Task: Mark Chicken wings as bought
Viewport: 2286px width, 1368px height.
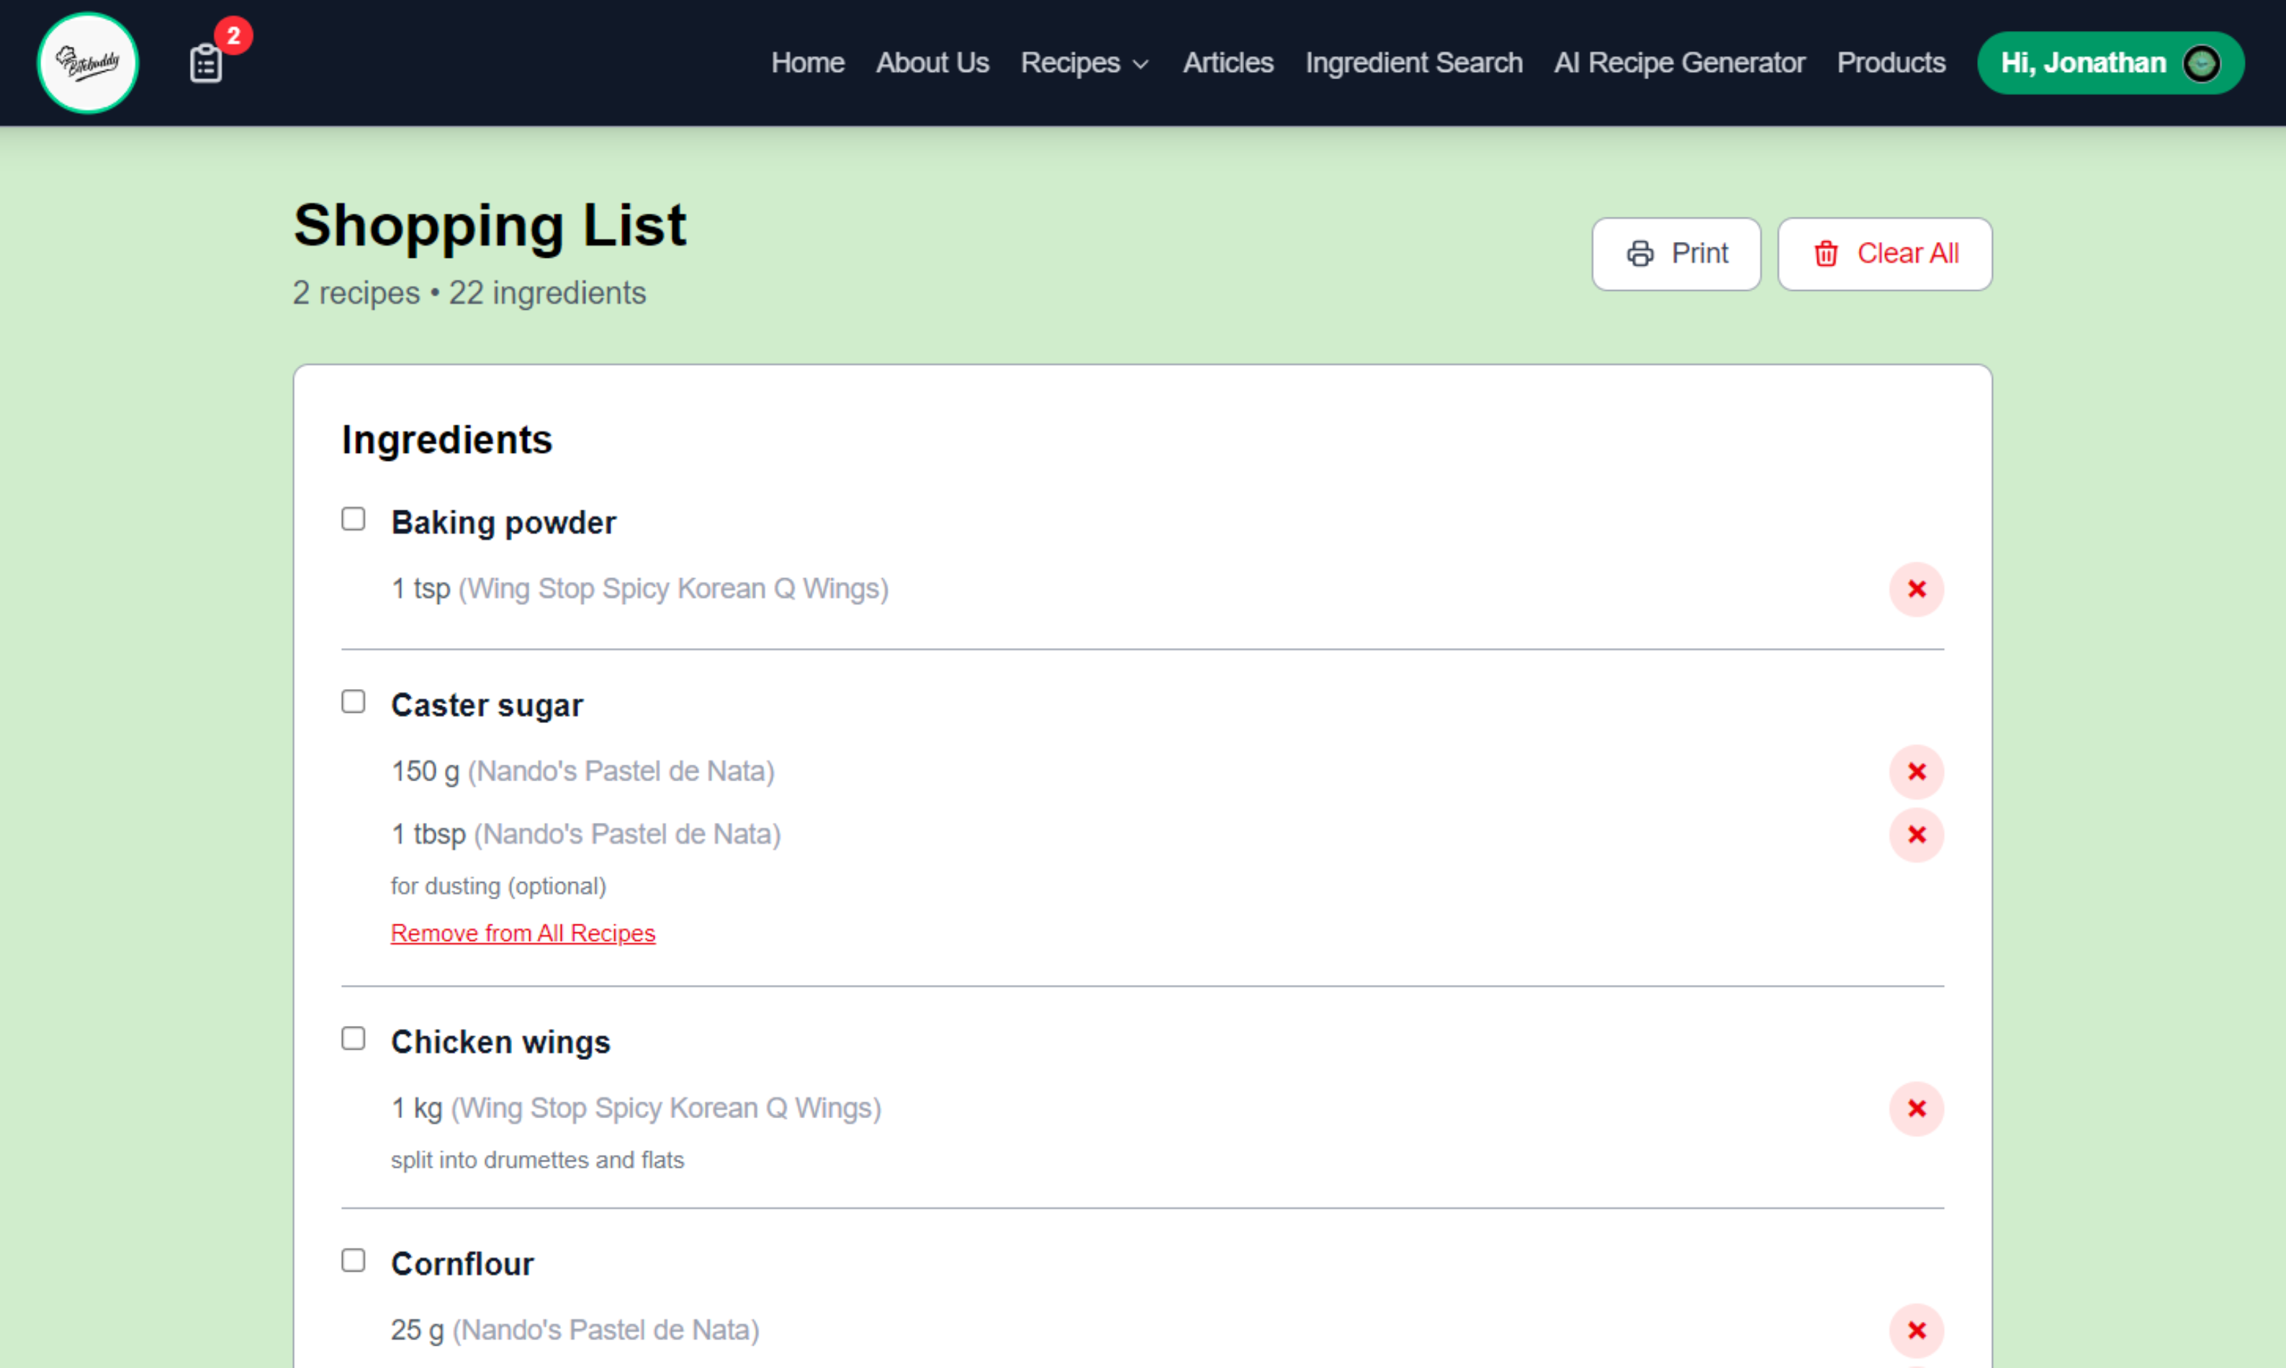Action: point(353,1039)
